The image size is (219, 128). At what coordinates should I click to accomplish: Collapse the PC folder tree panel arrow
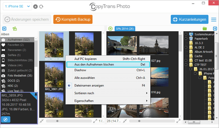tap(215, 28)
